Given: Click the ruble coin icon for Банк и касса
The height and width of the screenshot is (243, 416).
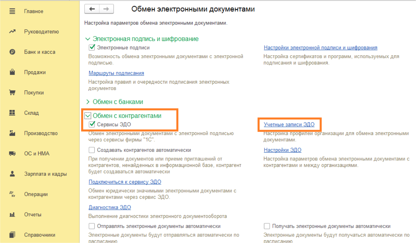Looking at the screenshot, I should 12,52.
